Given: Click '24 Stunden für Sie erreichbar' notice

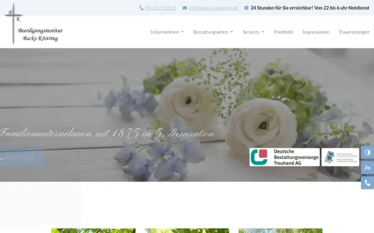Looking at the screenshot, I should 310,8.
